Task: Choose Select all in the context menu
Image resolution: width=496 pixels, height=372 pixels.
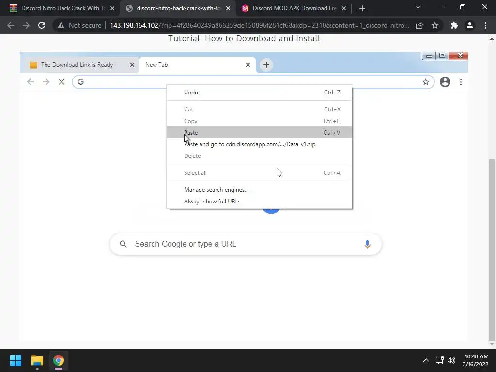Action: point(259,173)
